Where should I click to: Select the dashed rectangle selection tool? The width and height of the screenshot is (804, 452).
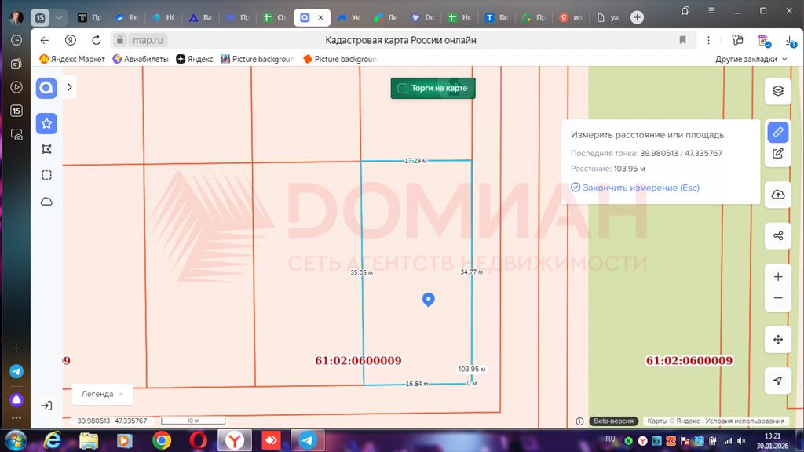(x=46, y=175)
